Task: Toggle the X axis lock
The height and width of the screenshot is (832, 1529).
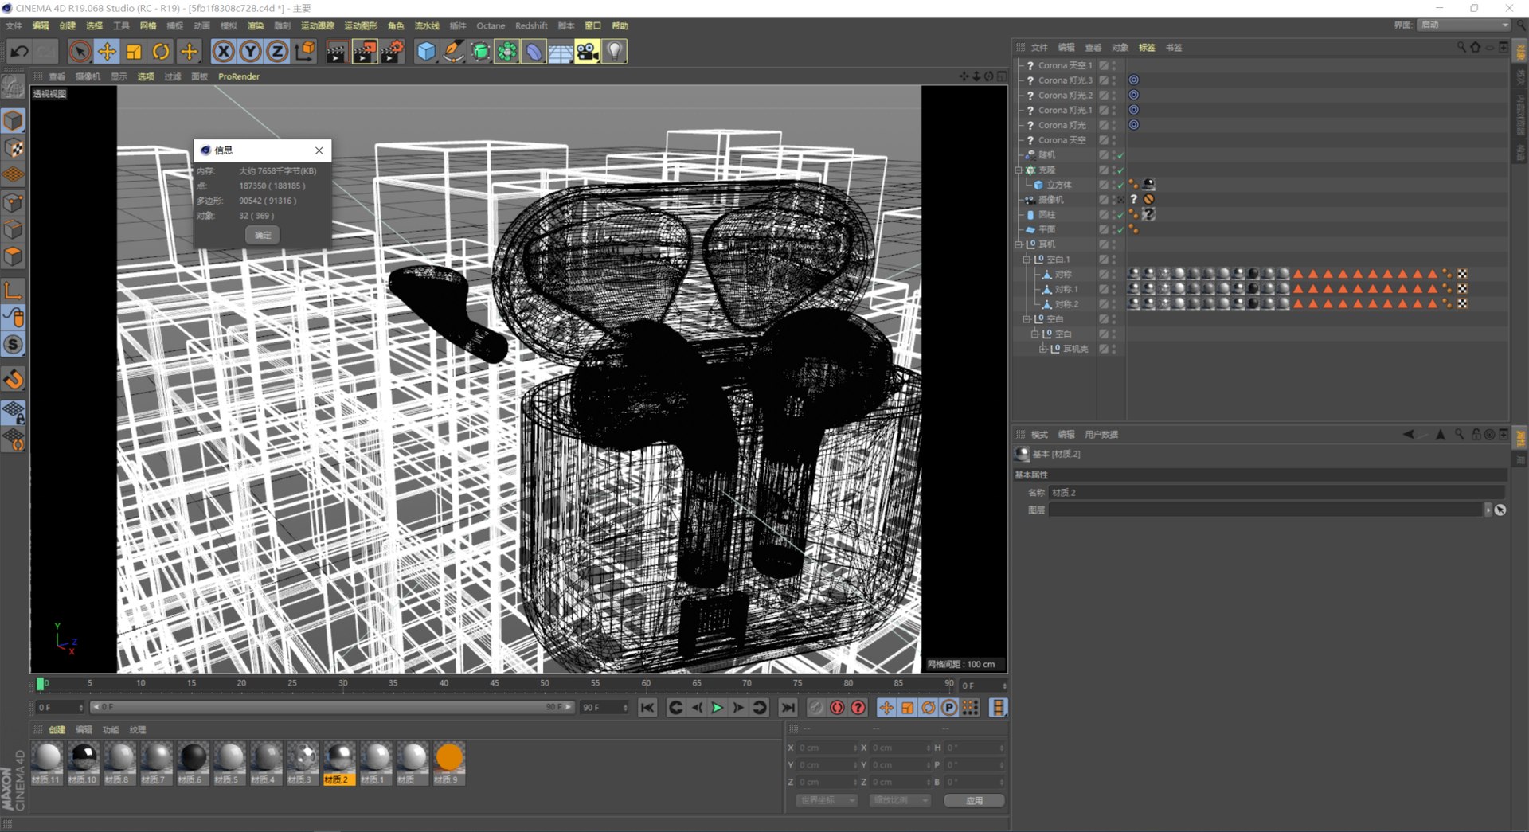Action: [x=224, y=53]
